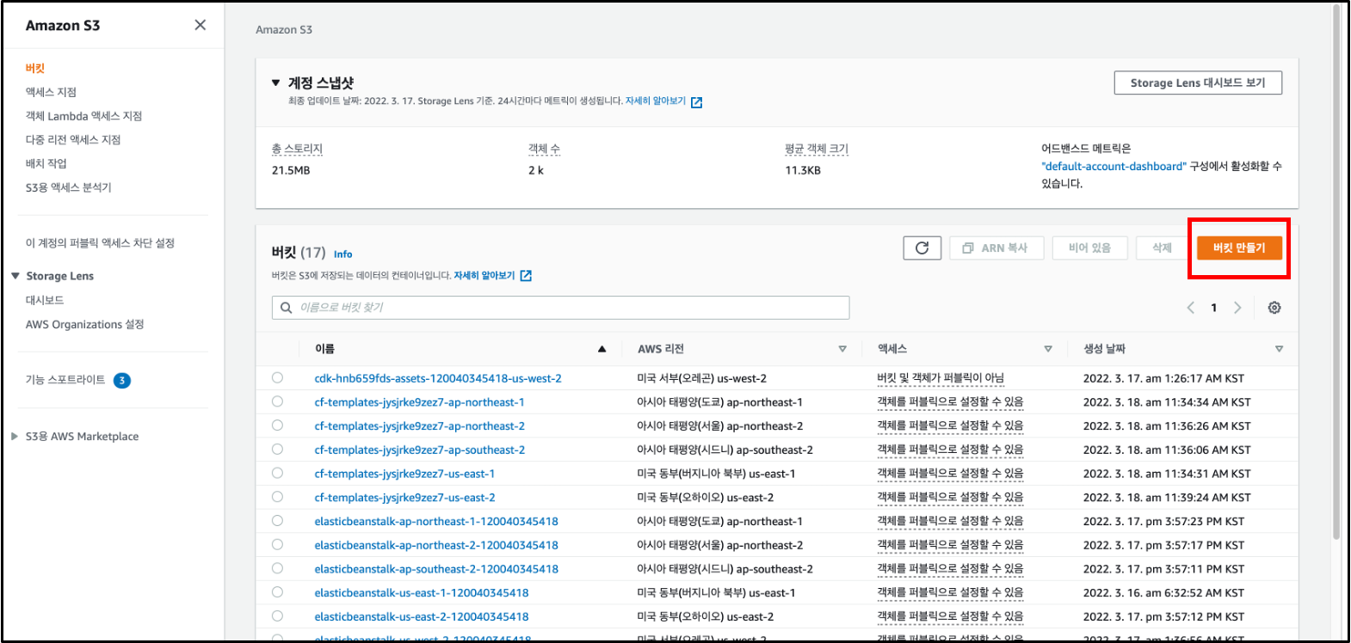Open Storage Lens 대시보드 sidebar item
Image resolution: width=1351 pixels, height=643 pixels.
tap(45, 300)
